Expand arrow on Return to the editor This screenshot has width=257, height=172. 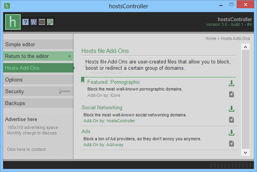(x=70, y=56)
